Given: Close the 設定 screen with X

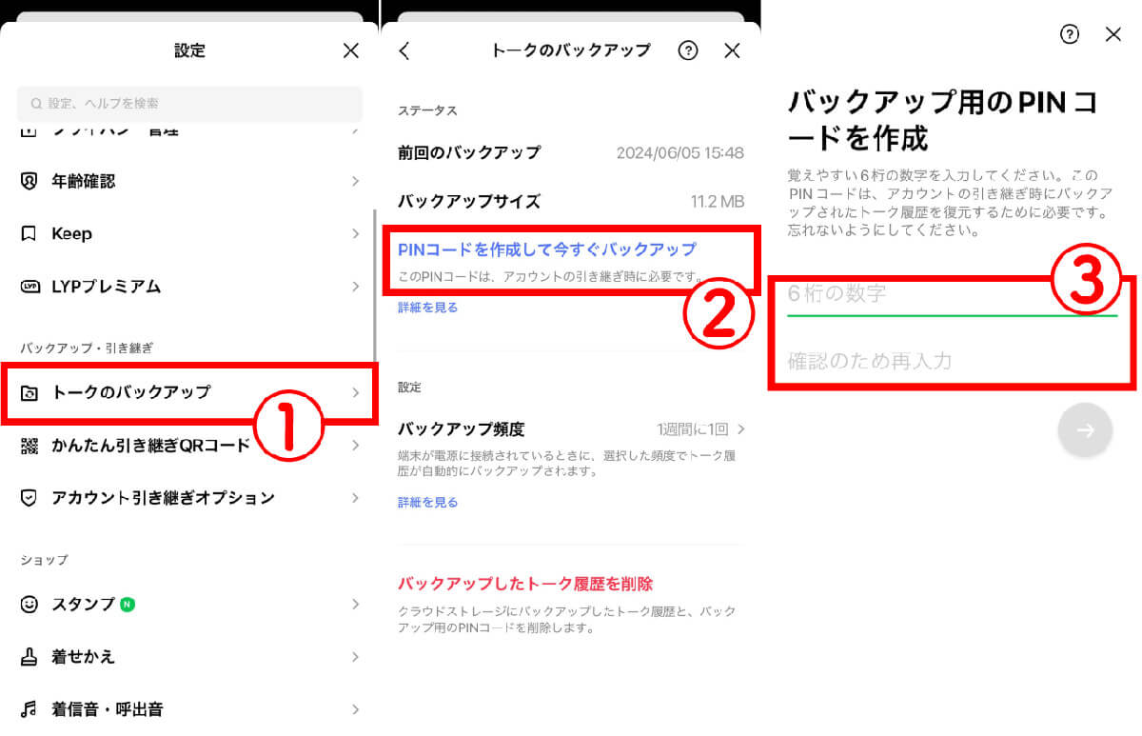Looking at the screenshot, I should (351, 50).
